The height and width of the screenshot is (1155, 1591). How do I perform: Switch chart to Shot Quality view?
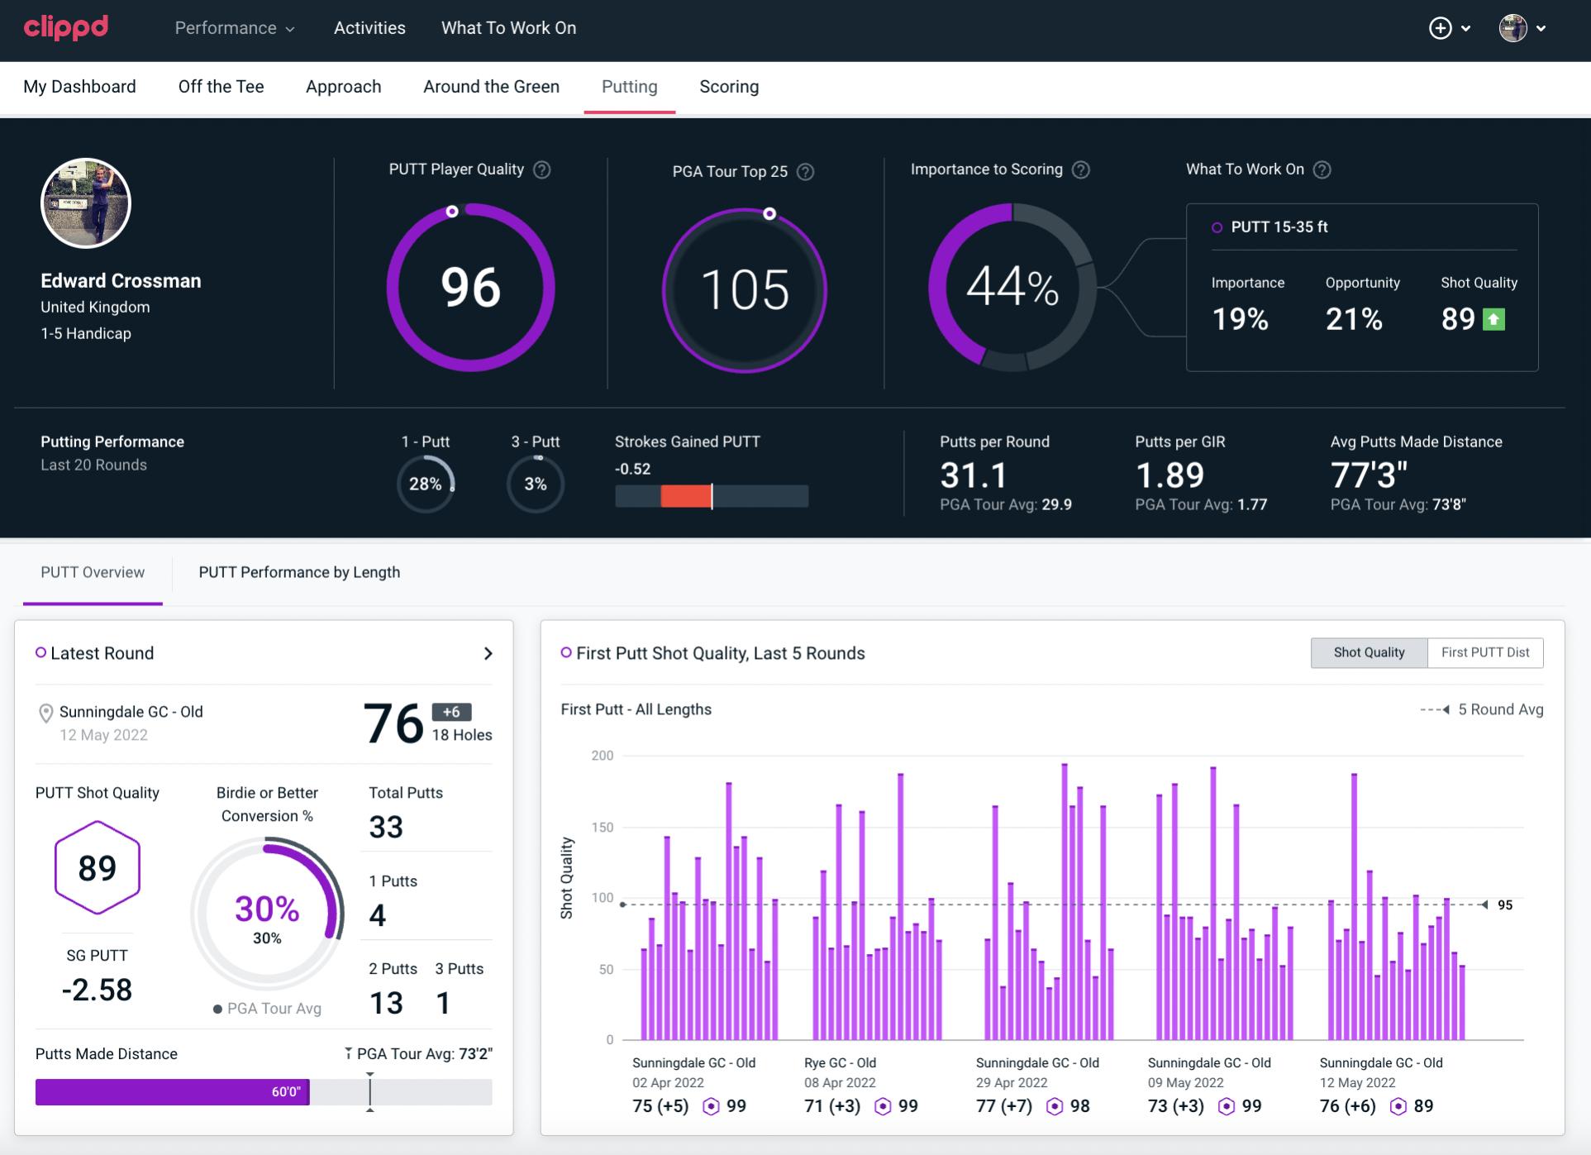coord(1369,652)
